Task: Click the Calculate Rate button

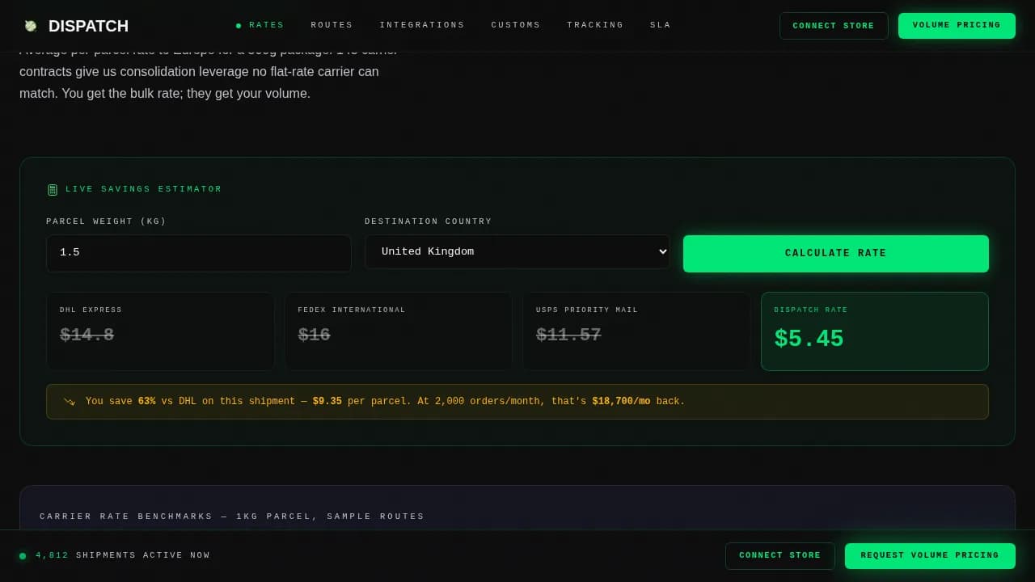Action: tap(836, 254)
